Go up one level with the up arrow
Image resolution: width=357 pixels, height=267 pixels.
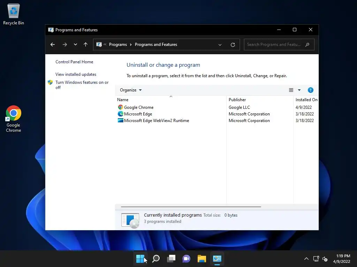85,44
